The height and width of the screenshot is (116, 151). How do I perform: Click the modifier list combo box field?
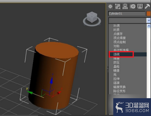coord(128,20)
